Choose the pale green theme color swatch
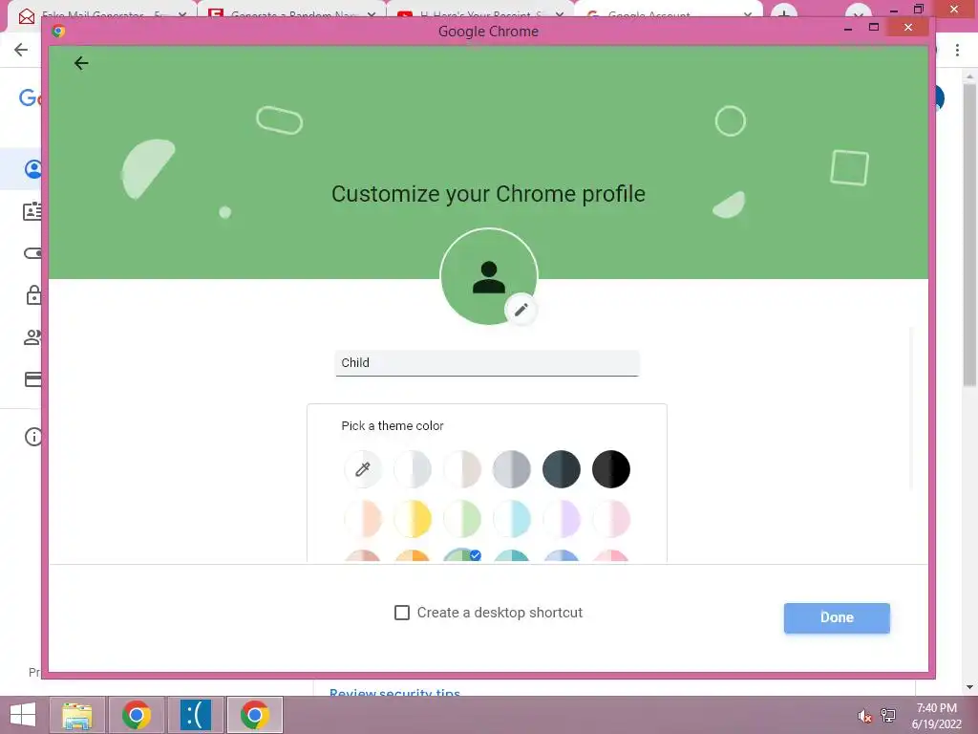Image resolution: width=978 pixels, height=734 pixels. pos(462,519)
